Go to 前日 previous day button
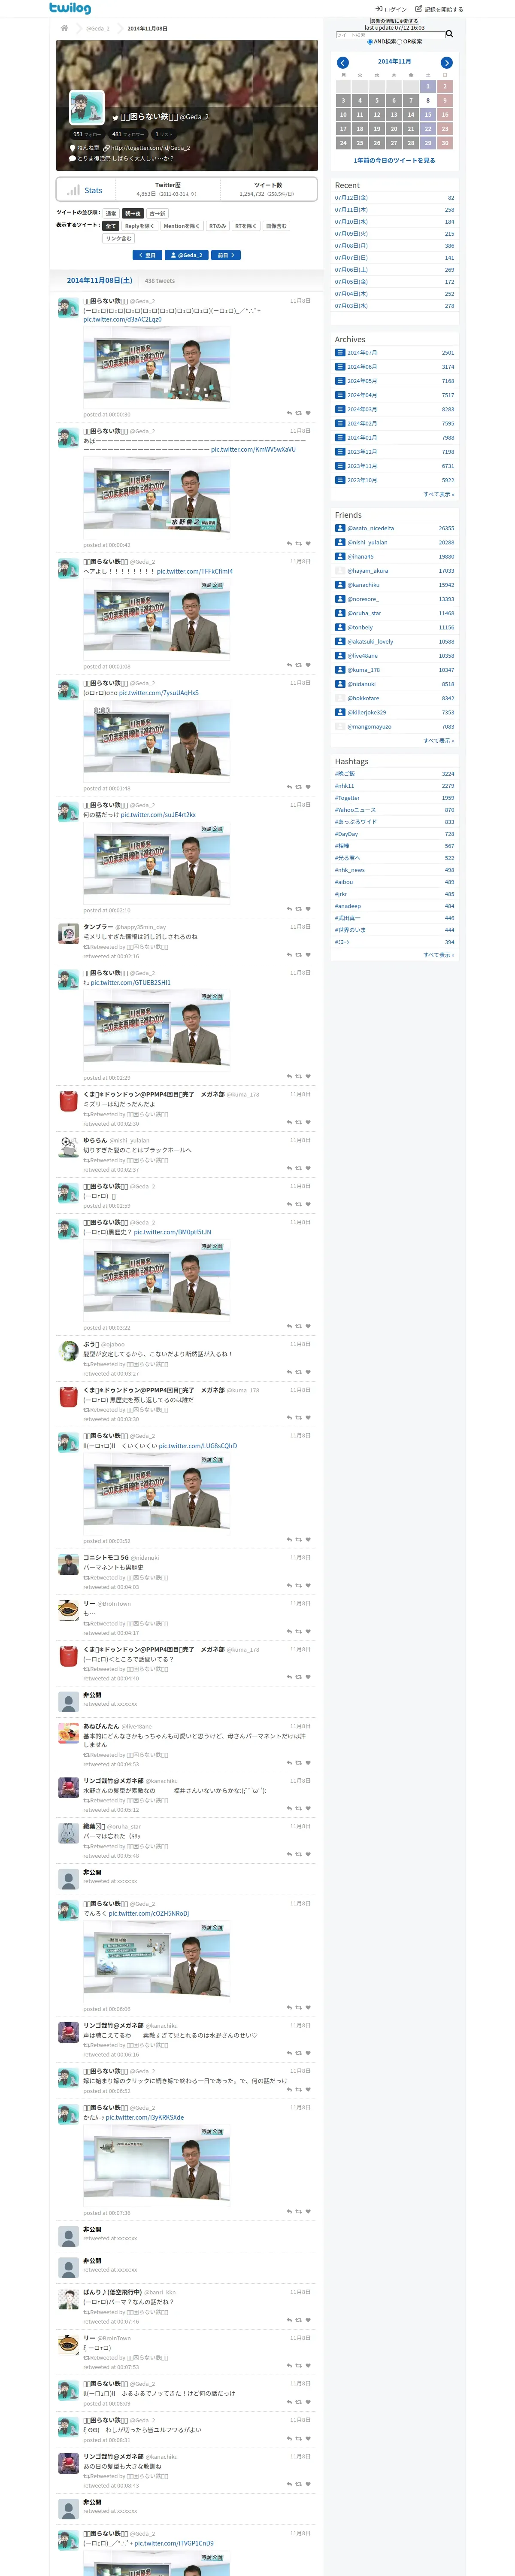Screen dimensions: 515x2576 pos(226,255)
